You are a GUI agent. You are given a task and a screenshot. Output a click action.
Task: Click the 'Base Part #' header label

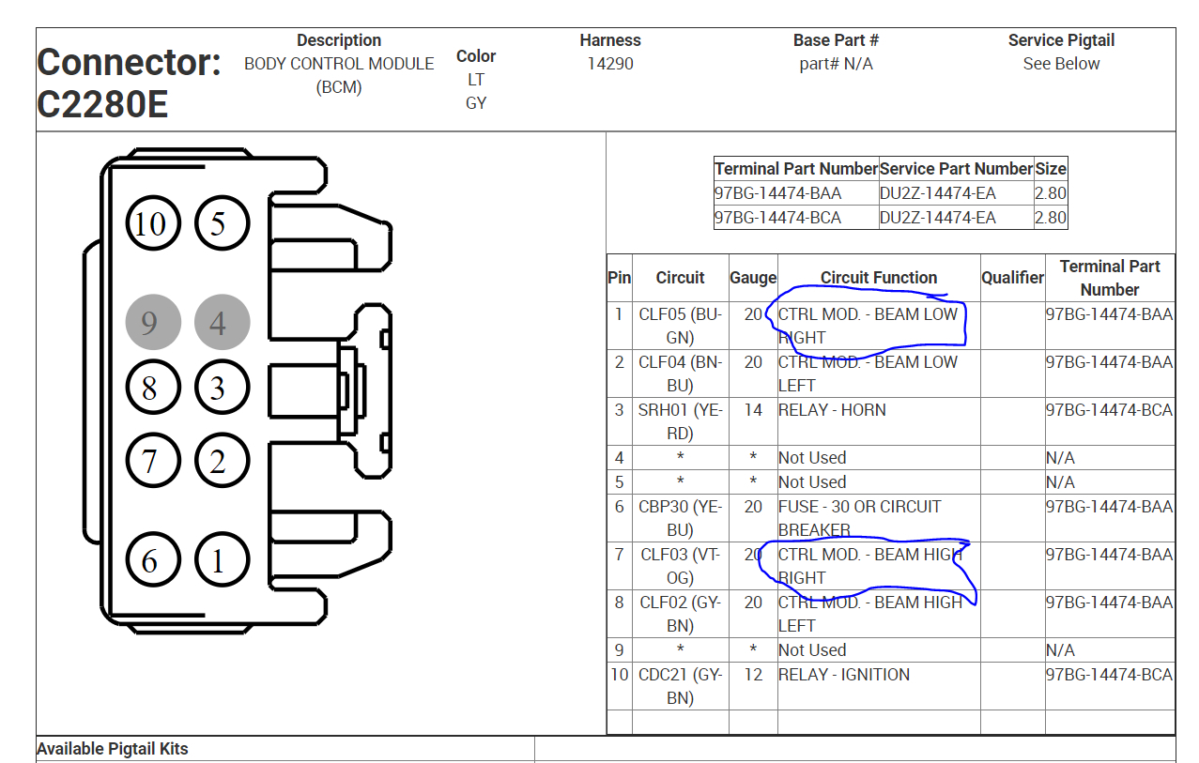(x=836, y=40)
